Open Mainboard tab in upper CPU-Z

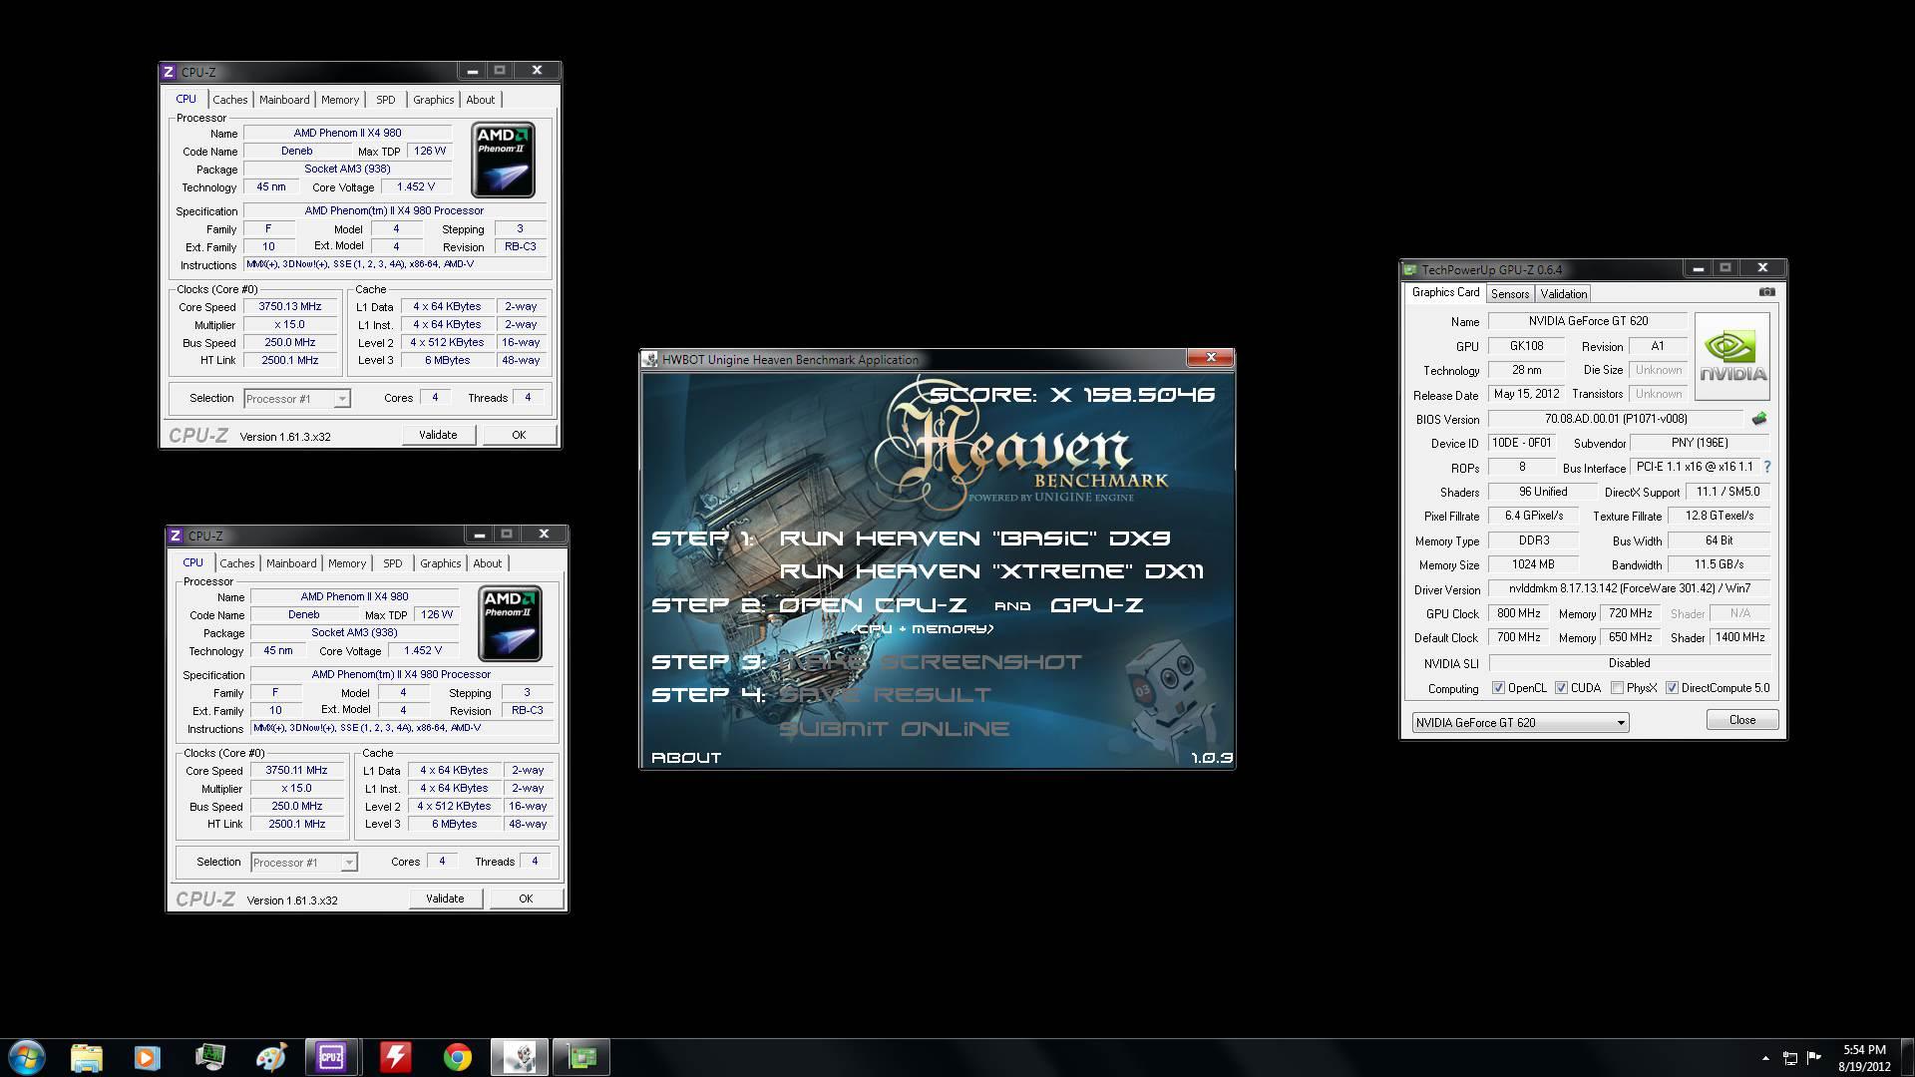(284, 100)
